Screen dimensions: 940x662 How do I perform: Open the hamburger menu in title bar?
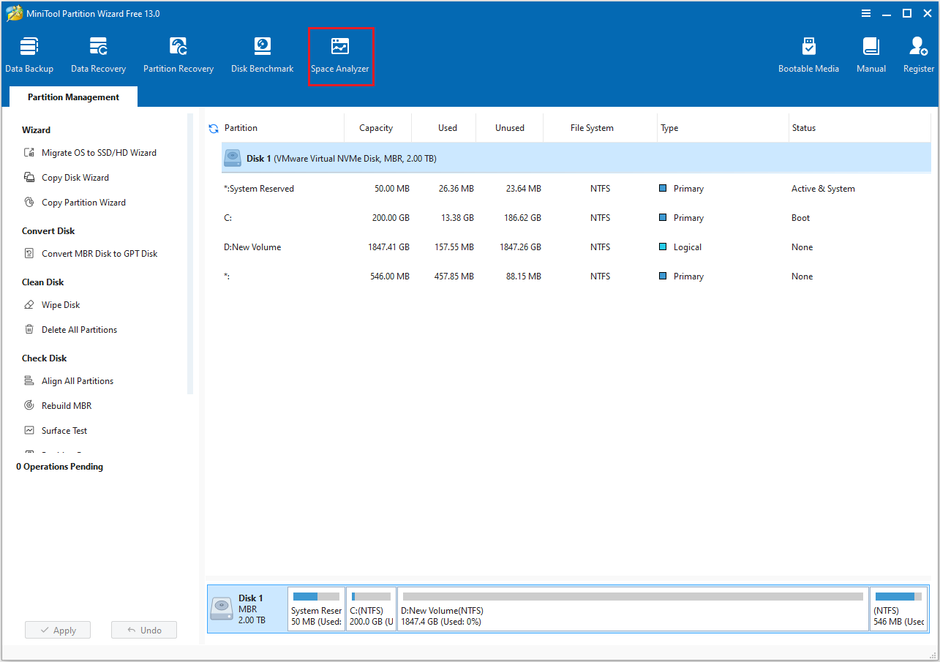click(x=866, y=13)
